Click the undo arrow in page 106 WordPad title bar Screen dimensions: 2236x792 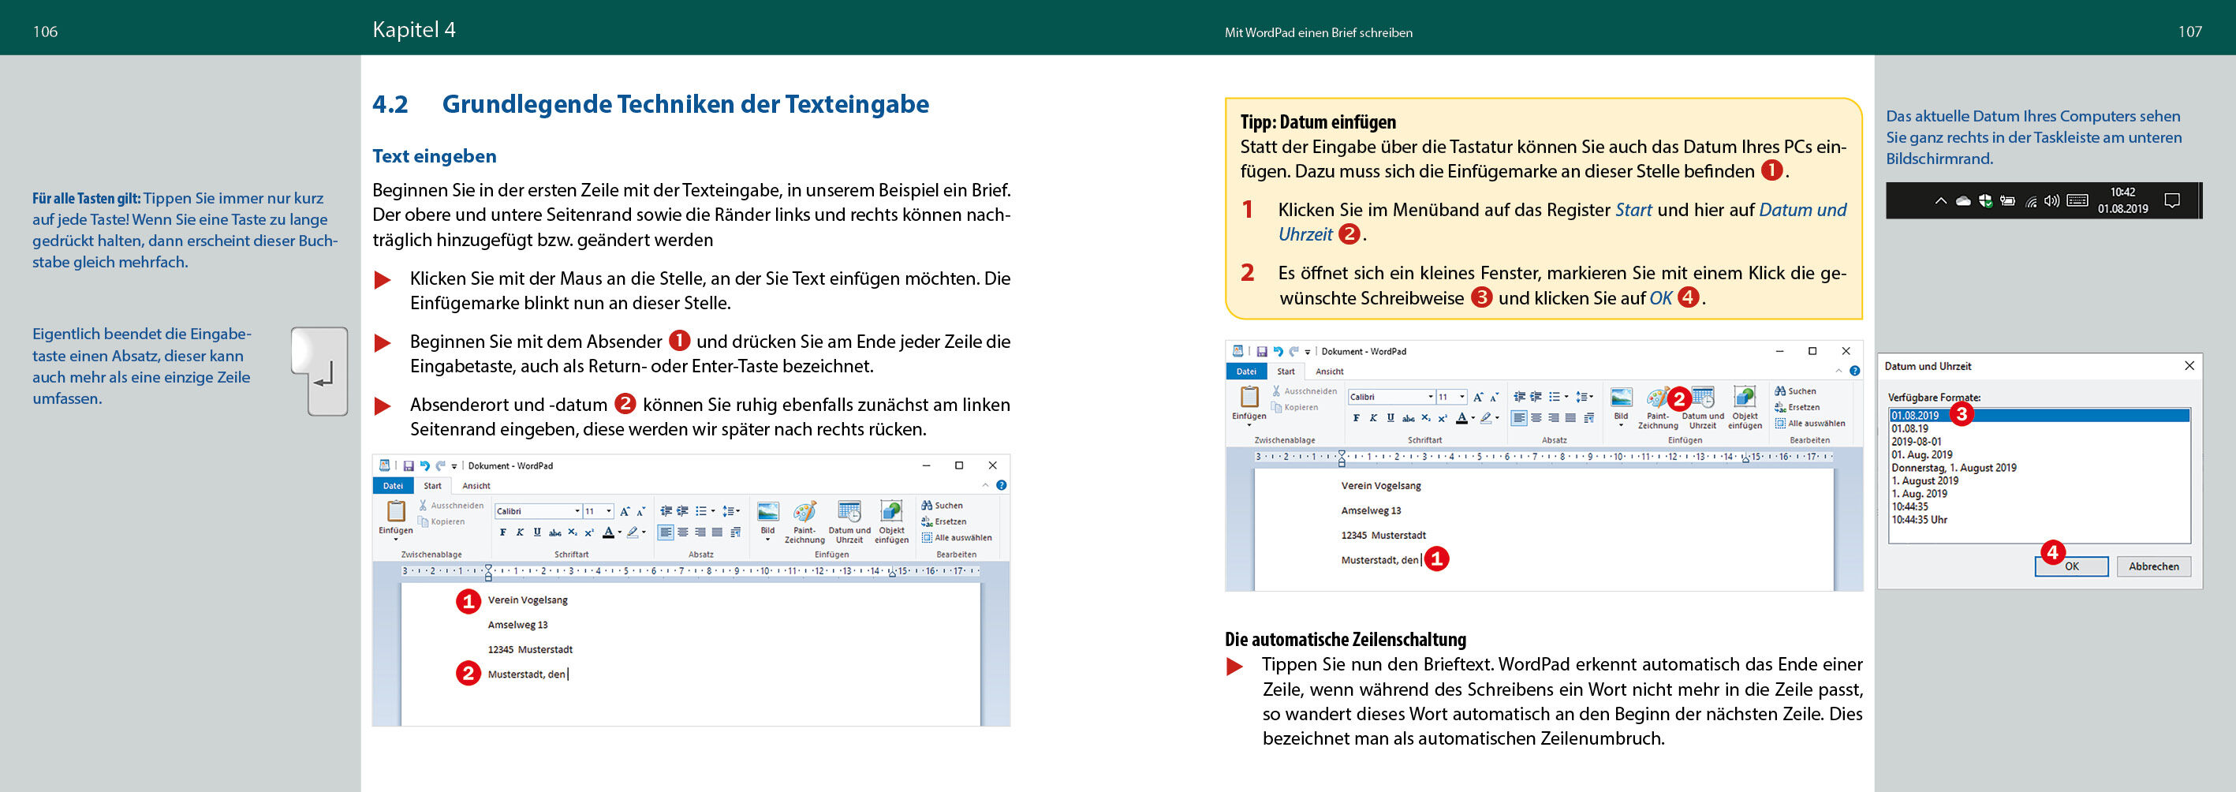click(x=424, y=466)
